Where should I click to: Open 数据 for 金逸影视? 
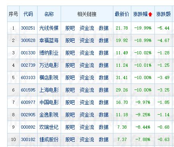click(x=103, y=115)
